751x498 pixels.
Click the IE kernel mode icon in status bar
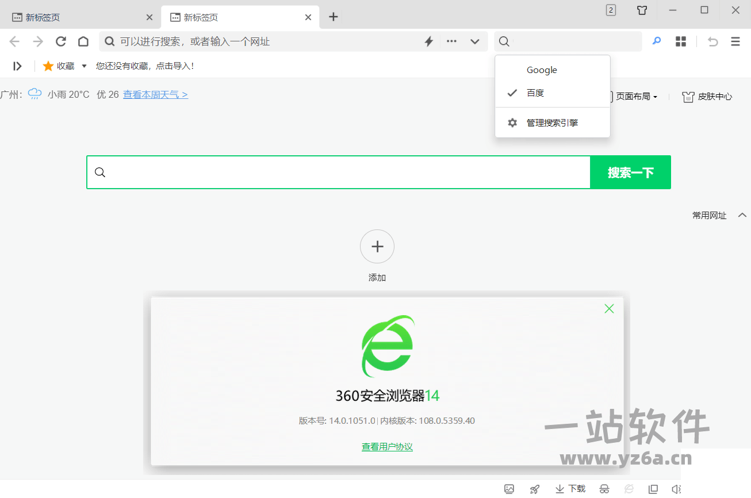point(629,489)
